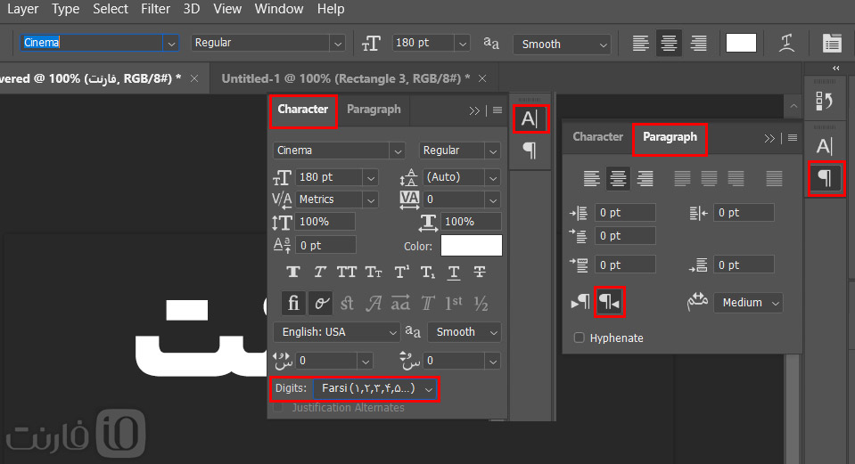Toggle Faux Italic style

pyautogui.click(x=320, y=272)
